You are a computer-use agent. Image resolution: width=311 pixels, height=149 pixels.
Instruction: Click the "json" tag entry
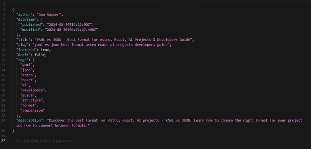coord(26,70)
